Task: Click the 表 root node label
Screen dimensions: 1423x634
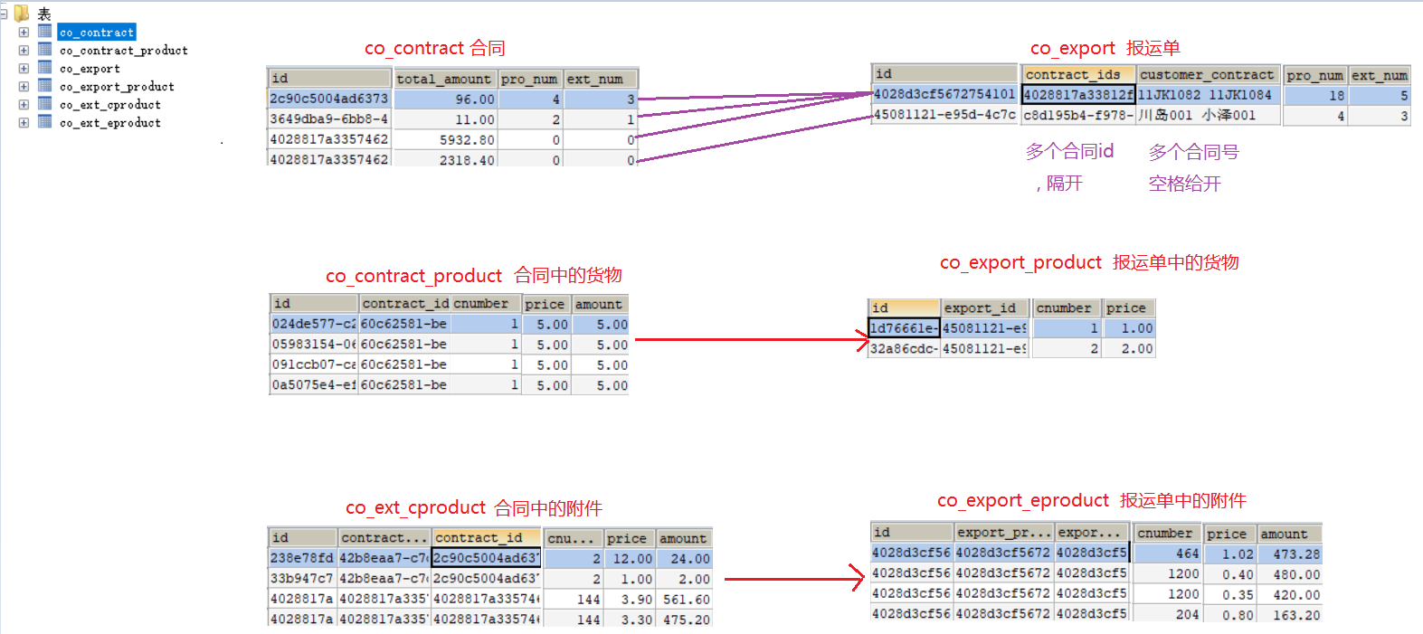Action: pyautogui.click(x=44, y=14)
